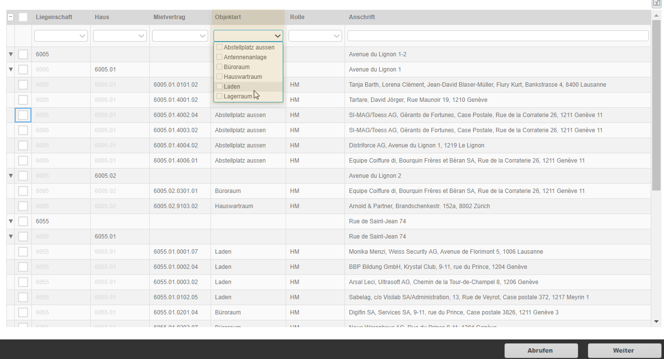The height and width of the screenshot is (359, 664).
Task: Check the Laden option in dropdown list
Action: point(219,87)
